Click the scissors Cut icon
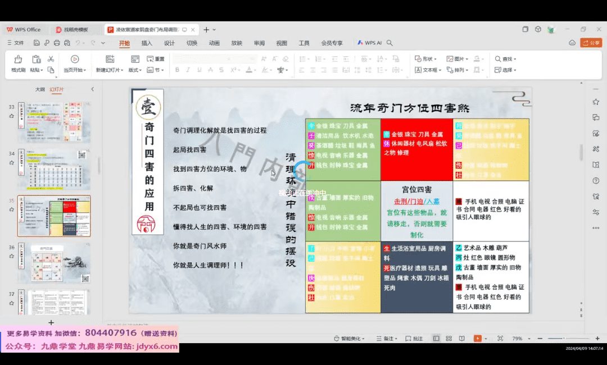Viewport: 607px width, 365px height. click(x=51, y=59)
